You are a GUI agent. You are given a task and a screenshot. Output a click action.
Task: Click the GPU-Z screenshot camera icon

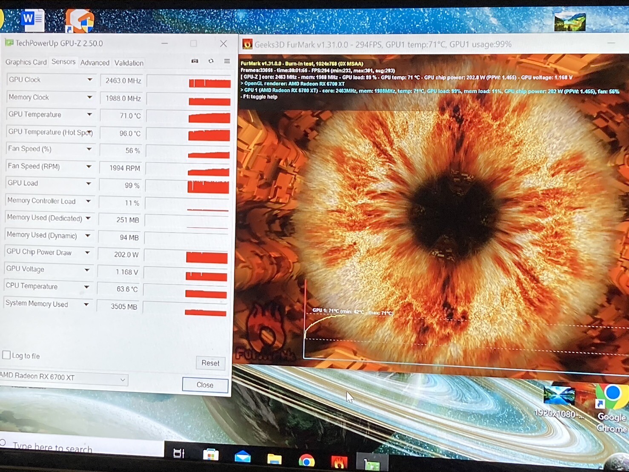click(x=195, y=61)
